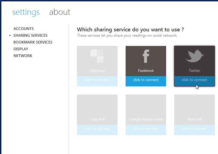Viewport: 218px width, 154px height.
Task: Click the Facebook tile label
Action: pyautogui.click(x=146, y=71)
